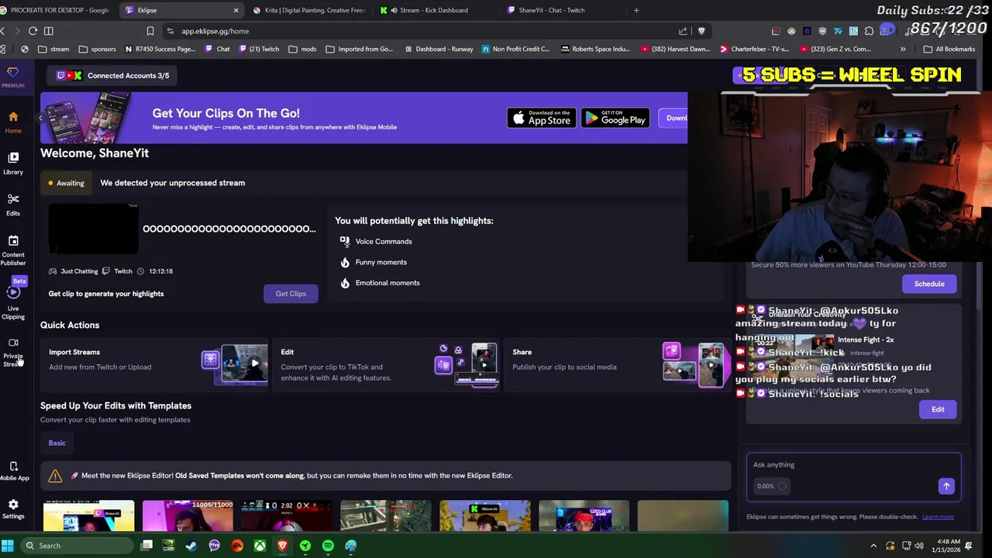Close the Eklipse browser tab
The height and width of the screenshot is (558, 992).
[x=236, y=10]
